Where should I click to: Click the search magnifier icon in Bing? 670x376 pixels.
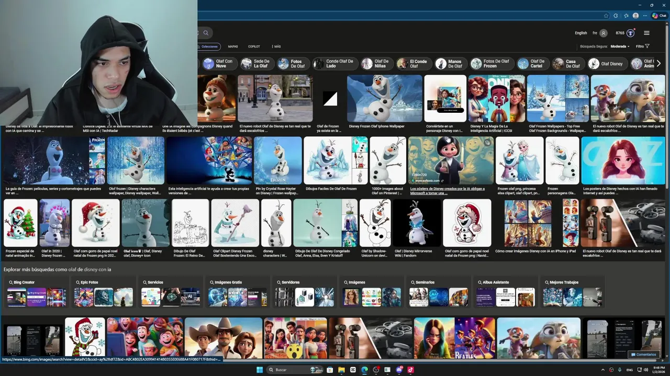pos(206,33)
